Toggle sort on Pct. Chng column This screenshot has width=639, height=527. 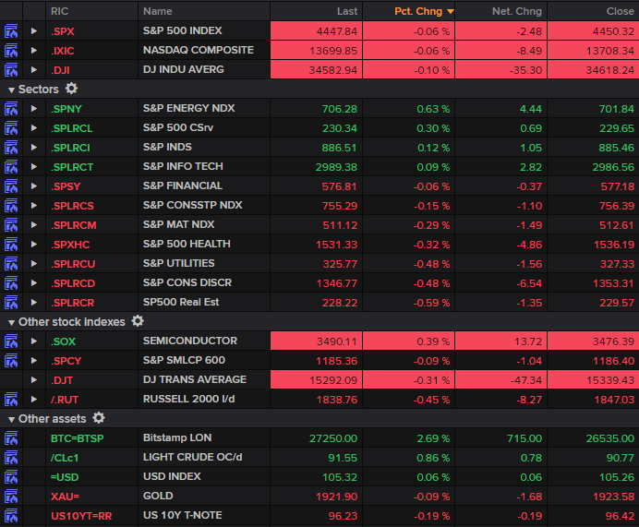[409, 11]
